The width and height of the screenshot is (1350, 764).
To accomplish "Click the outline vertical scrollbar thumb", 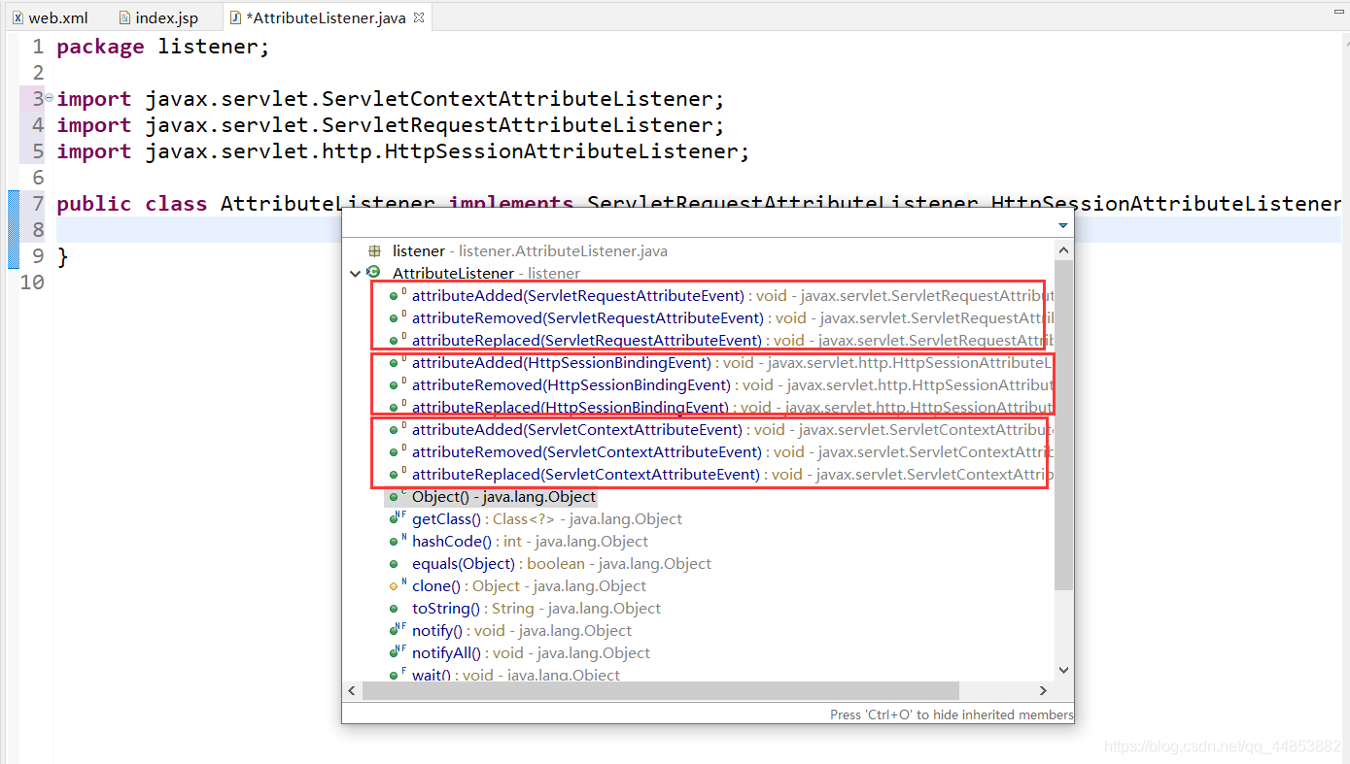I will coord(1063,425).
